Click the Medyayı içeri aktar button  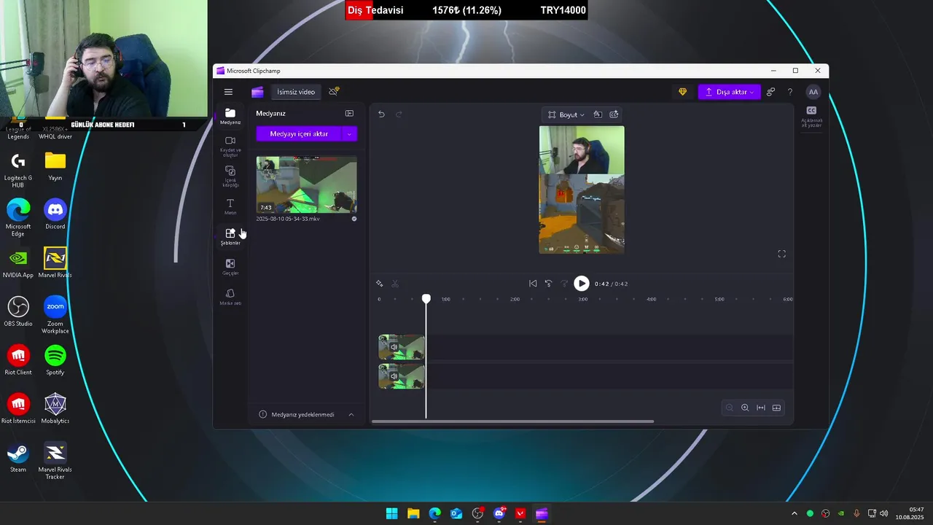pyautogui.click(x=299, y=133)
